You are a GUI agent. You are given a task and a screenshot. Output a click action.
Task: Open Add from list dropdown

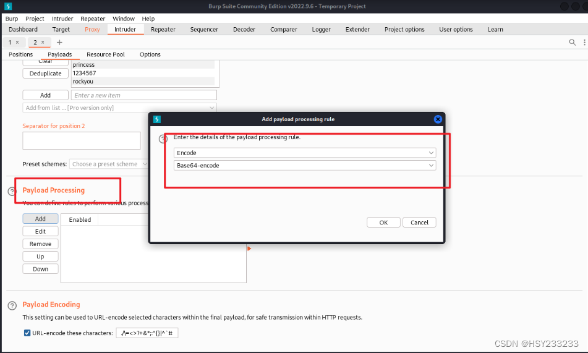click(x=119, y=108)
